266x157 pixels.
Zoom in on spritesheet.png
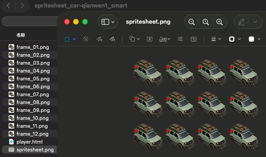coord(220,22)
